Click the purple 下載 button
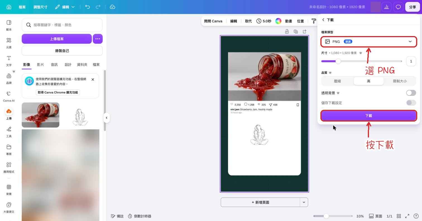 pyautogui.click(x=369, y=116)
